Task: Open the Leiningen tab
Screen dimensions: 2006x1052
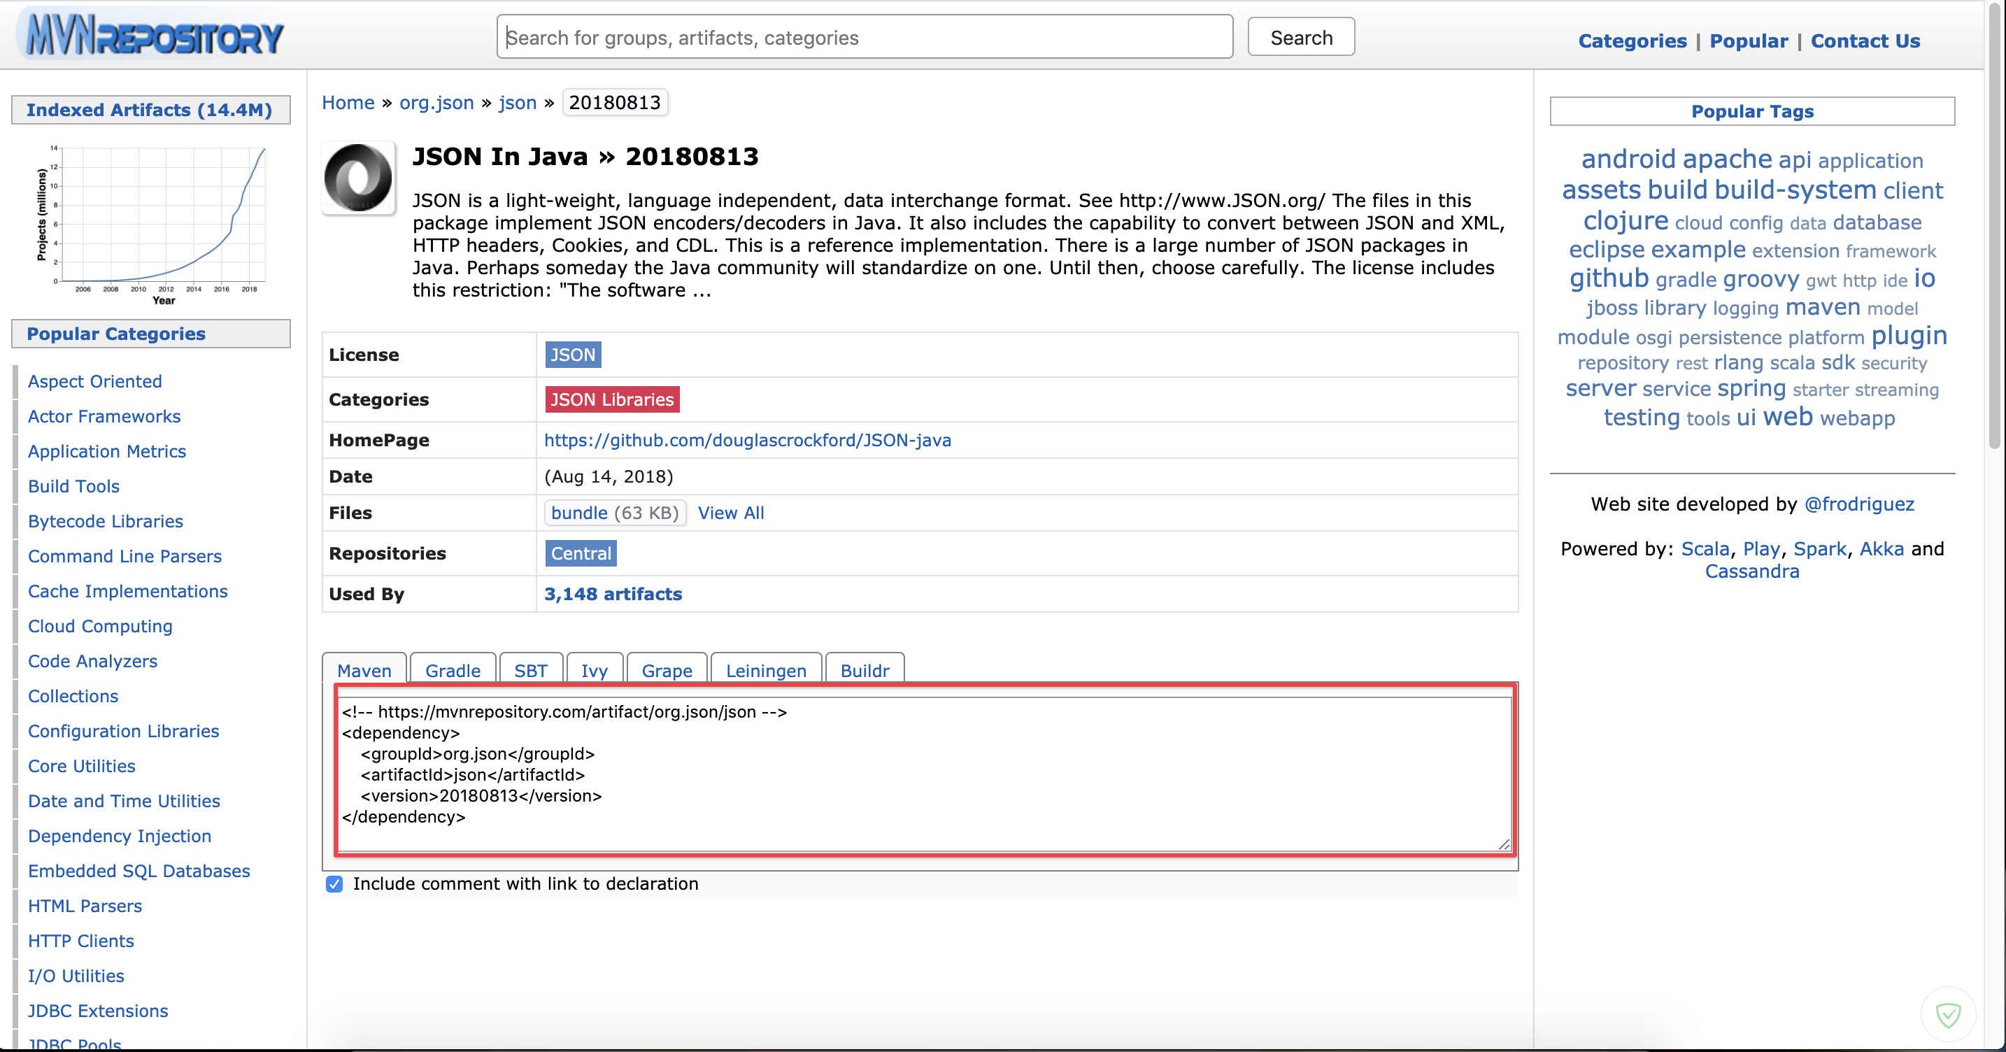Action: (765, 671)
